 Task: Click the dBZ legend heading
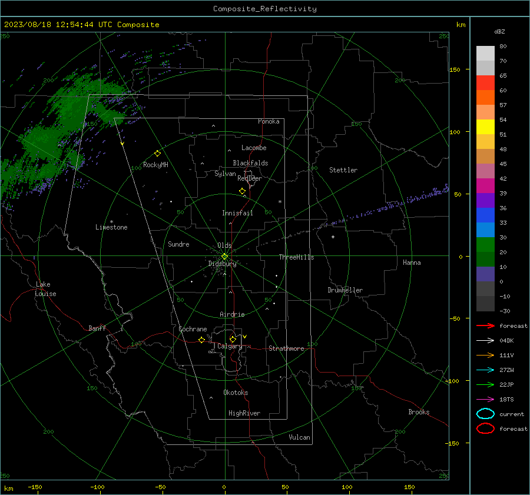[499, 31]
